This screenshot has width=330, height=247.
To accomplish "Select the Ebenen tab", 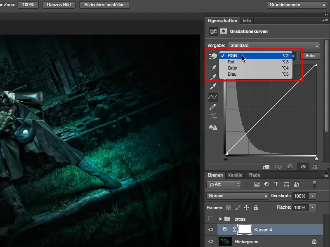I will pos(215,175).
